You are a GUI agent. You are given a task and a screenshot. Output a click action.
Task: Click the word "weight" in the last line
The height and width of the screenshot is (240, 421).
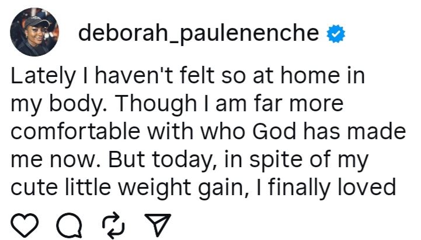[x=174, y=188]
